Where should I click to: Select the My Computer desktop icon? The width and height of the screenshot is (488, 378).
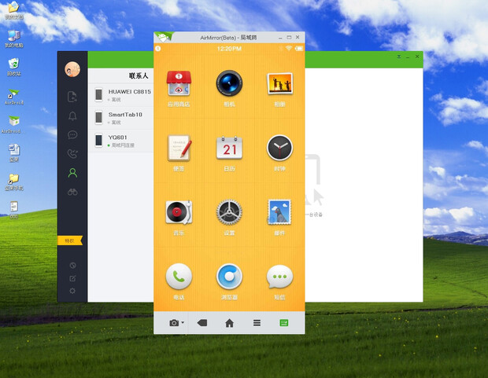click(13, 39)
